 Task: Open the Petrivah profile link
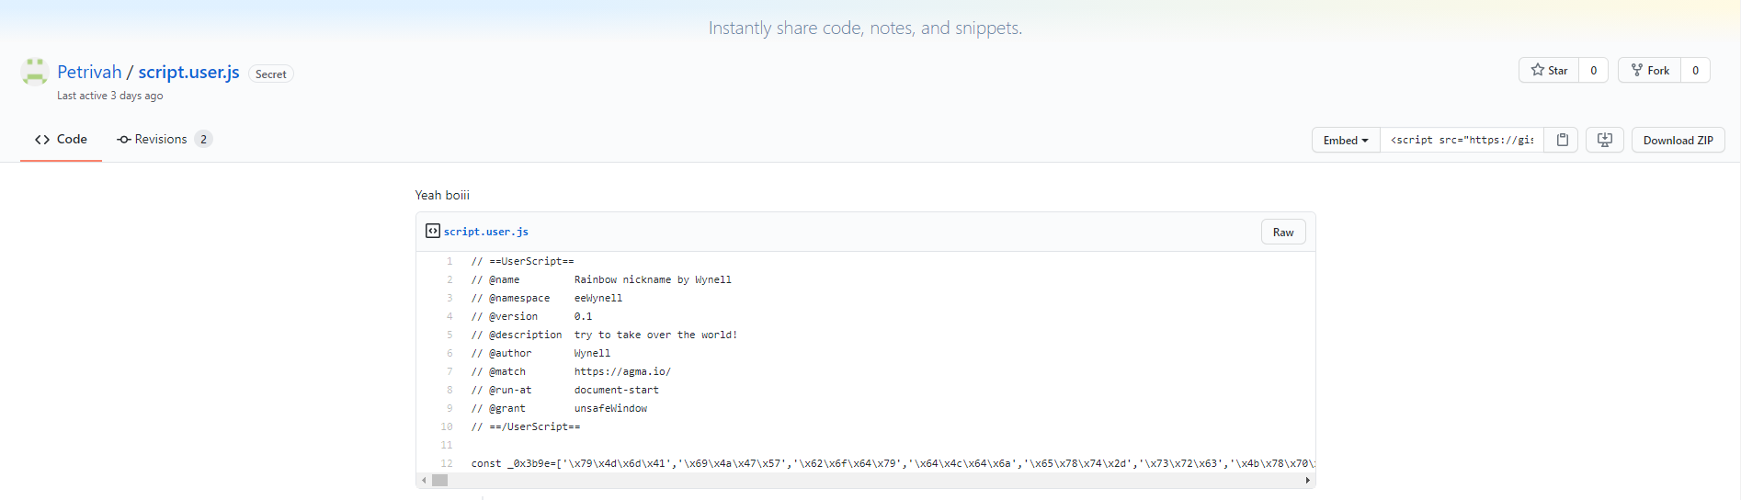click(89, 72)
